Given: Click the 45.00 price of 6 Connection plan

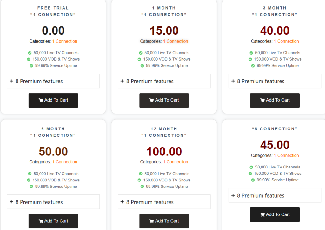Looking at the screenshot, I should coord(275,145).
